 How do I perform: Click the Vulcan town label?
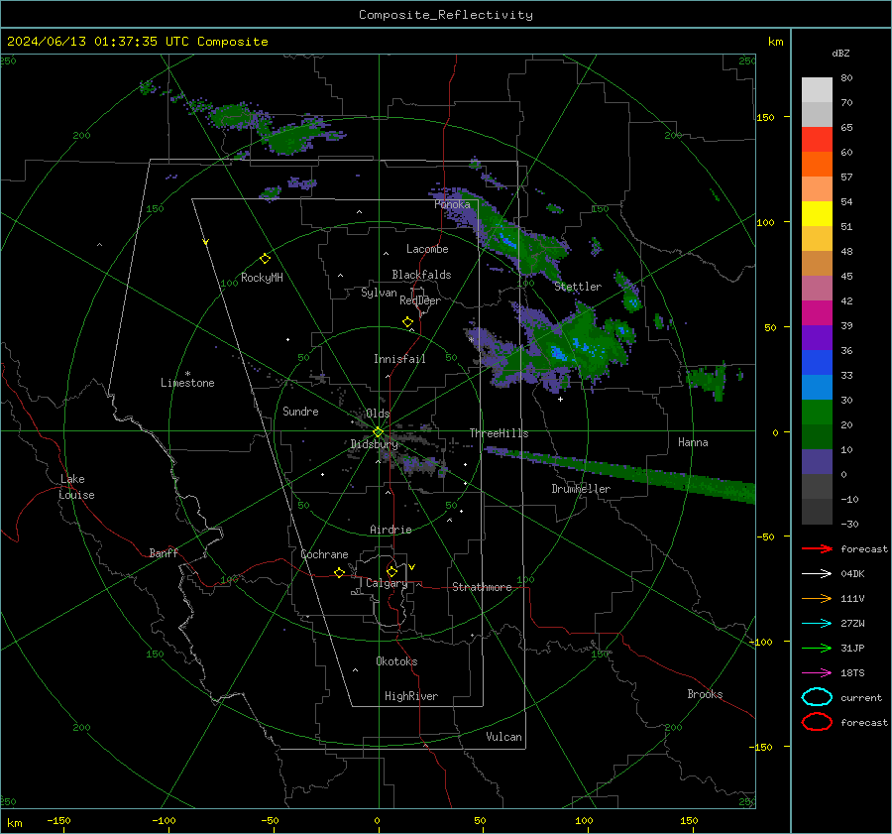(x=503, y=737)
